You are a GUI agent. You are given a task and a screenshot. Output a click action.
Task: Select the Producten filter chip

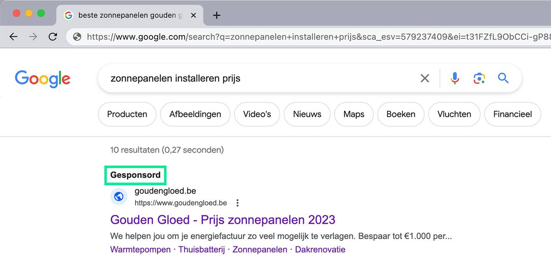127,114
